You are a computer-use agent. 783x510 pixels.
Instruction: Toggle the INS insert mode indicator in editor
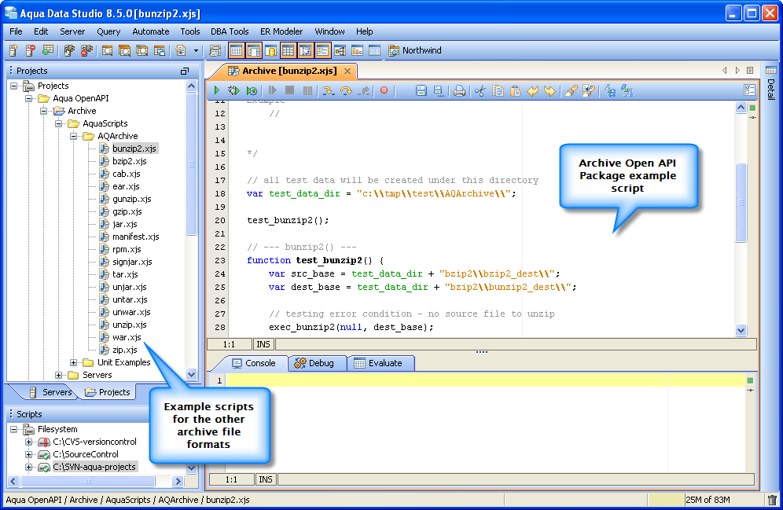(265, 344)
